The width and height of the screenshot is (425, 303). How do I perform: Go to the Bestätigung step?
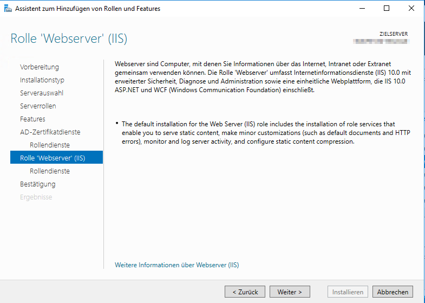coord(38,184)
